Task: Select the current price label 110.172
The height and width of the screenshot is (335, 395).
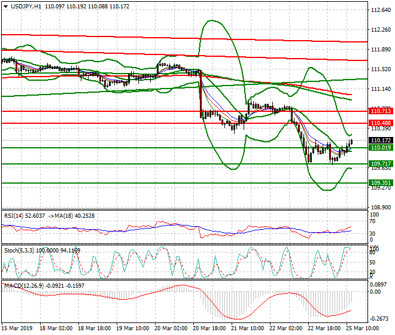Action: point(381,141)
